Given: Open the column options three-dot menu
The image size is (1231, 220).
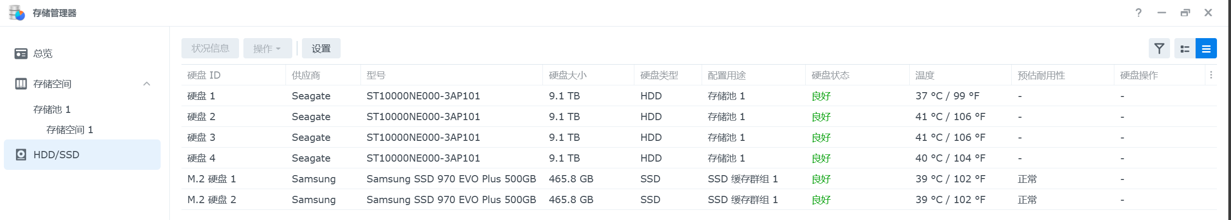Looking at the screenshot, I should 1211,75.
